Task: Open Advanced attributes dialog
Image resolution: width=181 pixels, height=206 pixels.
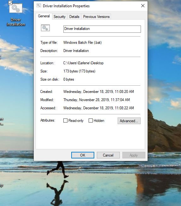Action: pos(129,121)
